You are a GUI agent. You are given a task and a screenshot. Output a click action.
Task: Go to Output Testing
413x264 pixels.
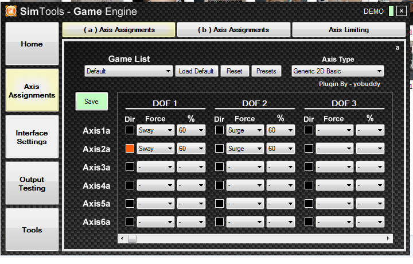pos(32,184)
